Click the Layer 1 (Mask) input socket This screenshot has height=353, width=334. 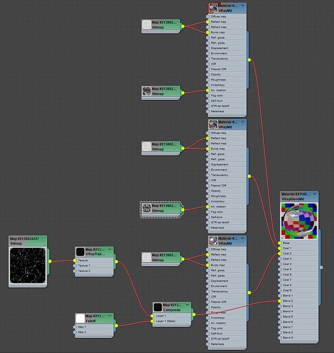[153, 321]
